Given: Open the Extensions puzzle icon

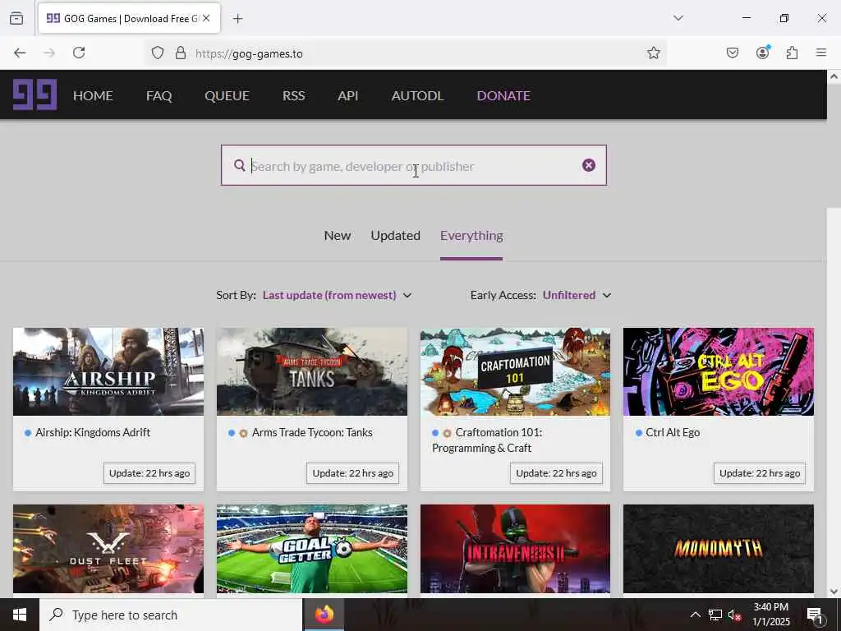Looking at the screenshot, I should [792, 53].
